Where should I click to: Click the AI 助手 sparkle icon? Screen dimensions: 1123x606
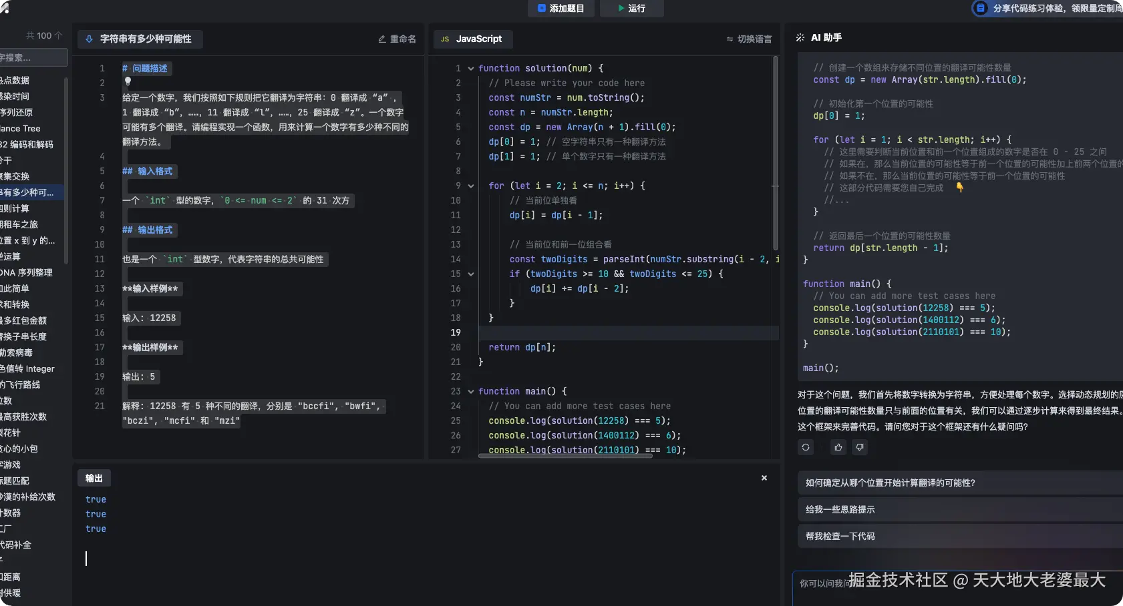800,38
